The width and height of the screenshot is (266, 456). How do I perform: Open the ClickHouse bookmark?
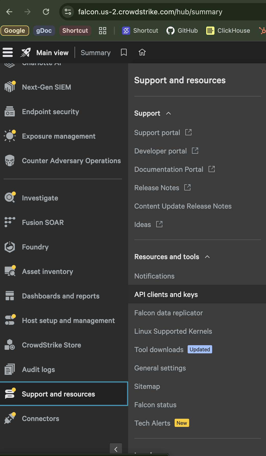228,31
